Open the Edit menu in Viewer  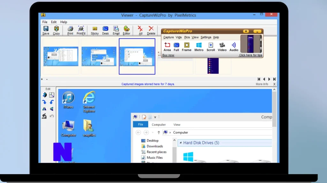pyautogui.click(x=54, y=22)
